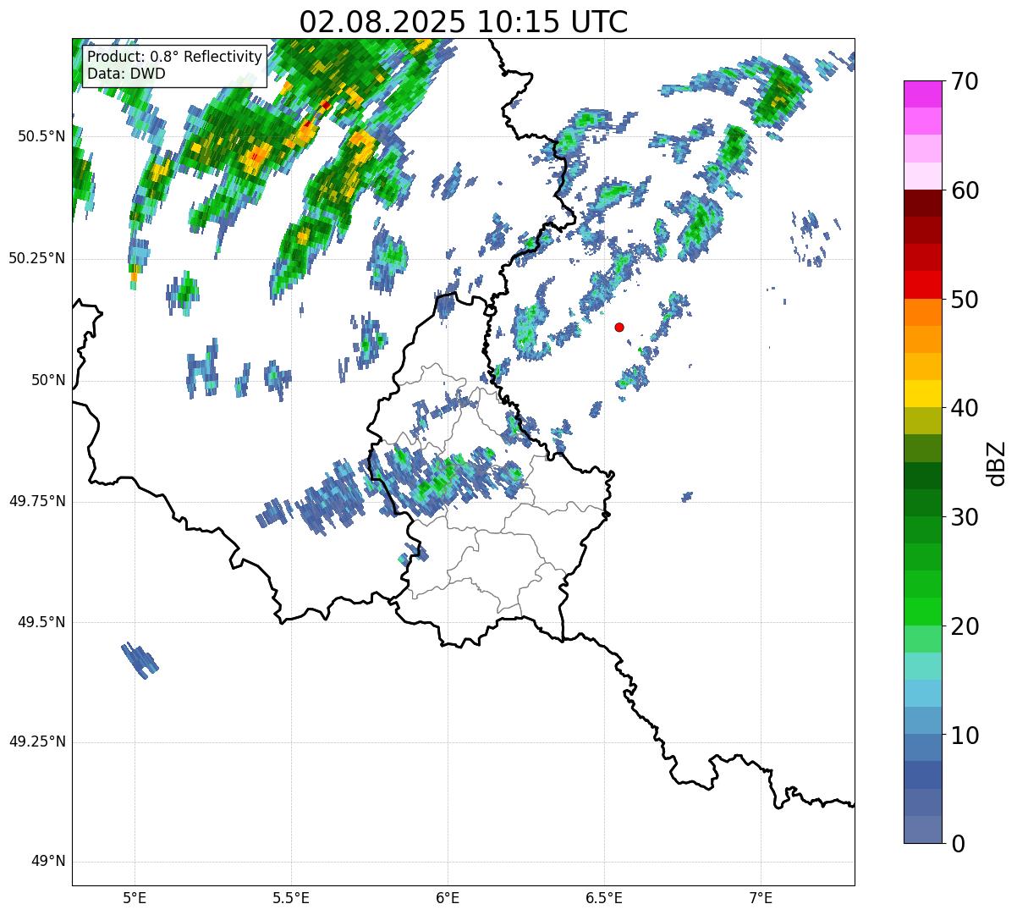The width and height of the screenshot is (1017, 915).
Task: Click the "50.25°N" latitude label
Action: (37, 258)
